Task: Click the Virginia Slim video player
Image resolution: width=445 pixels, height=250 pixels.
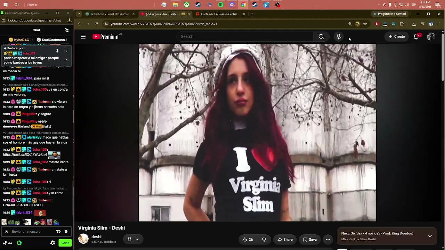Action: click(257, 132)
